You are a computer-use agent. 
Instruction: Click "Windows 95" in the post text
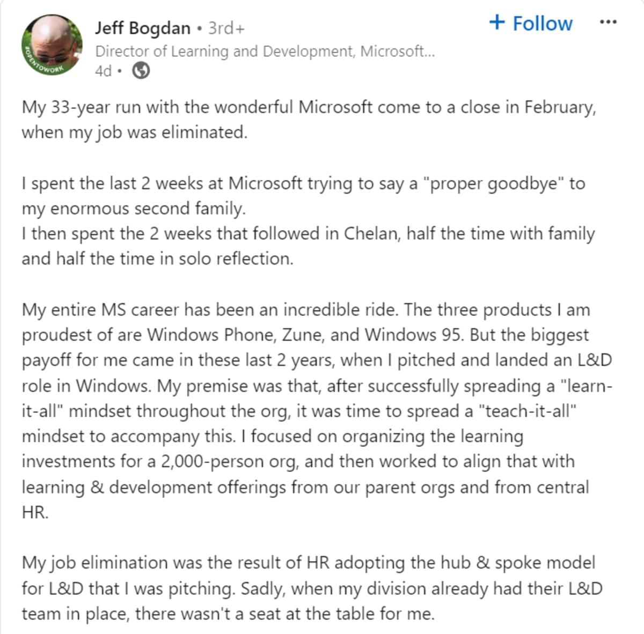pos(413,335)
